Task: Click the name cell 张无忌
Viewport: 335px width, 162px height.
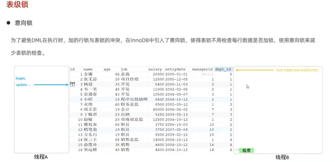Action: (90, 79)
